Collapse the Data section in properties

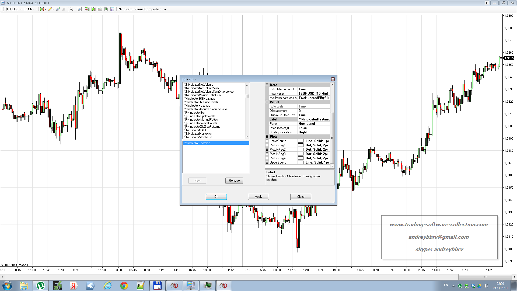pyautogui.click(x=267, y=85)
